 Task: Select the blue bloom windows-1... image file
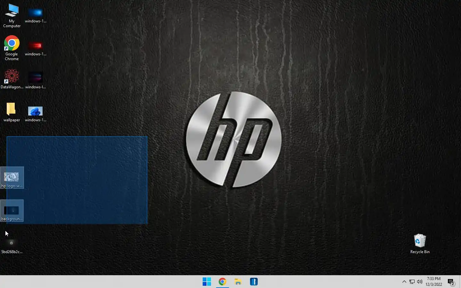[36, 114]
